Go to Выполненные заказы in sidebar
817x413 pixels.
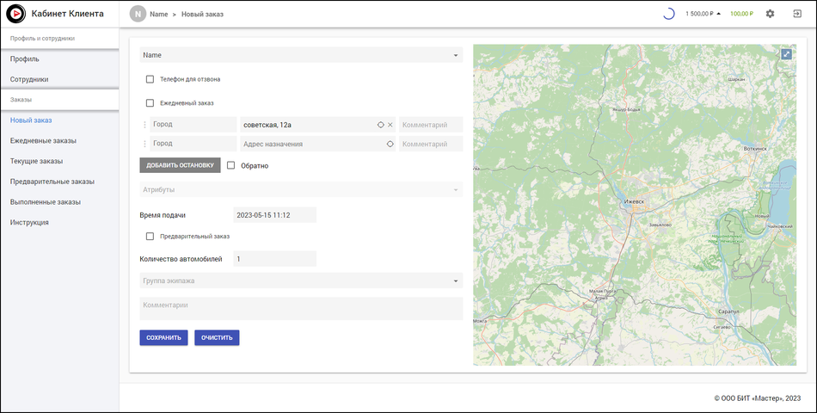point(45,202)
